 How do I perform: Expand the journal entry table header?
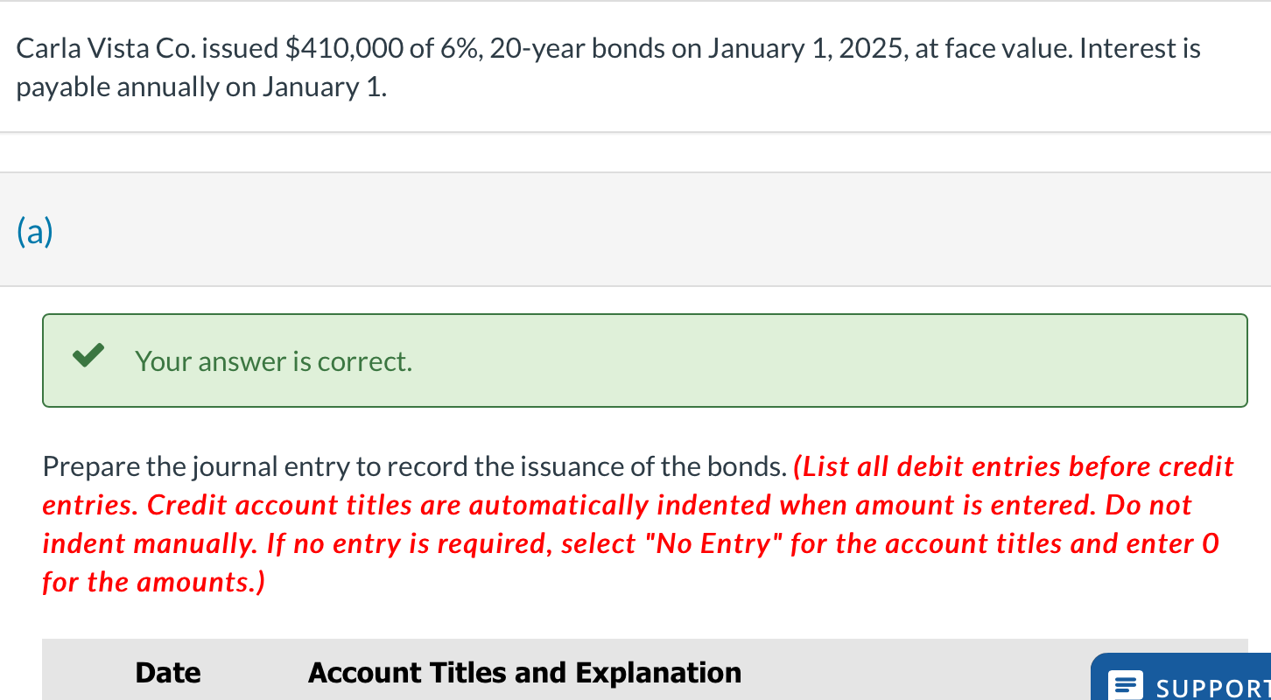point(525,672)
